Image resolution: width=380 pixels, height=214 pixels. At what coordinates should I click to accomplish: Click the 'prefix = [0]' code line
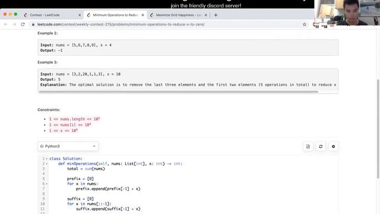81,179
